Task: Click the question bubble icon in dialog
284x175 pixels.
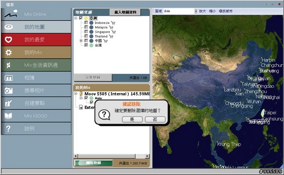Action: pyautogui.click(x=104, y=115)
